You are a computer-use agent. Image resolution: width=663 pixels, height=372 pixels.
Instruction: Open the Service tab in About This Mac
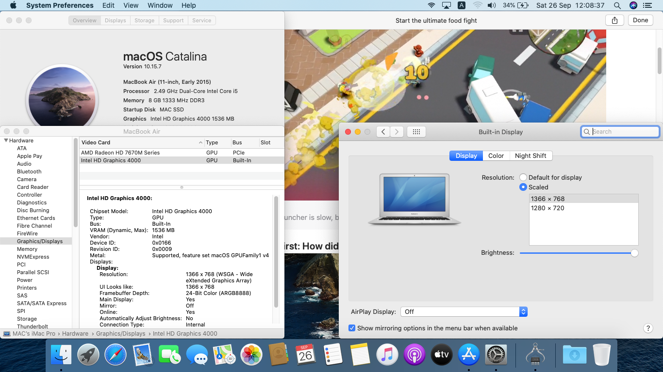pos(202,20)
